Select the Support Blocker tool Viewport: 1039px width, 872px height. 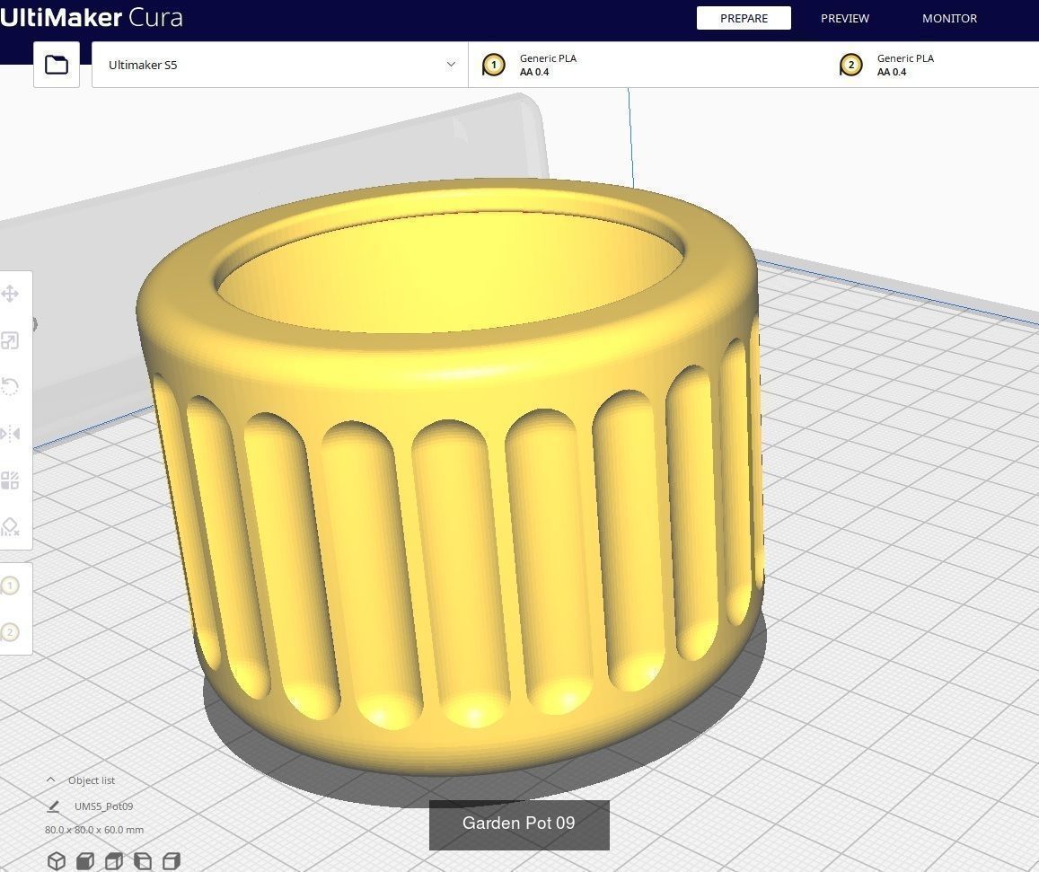(x=10, y=527)
